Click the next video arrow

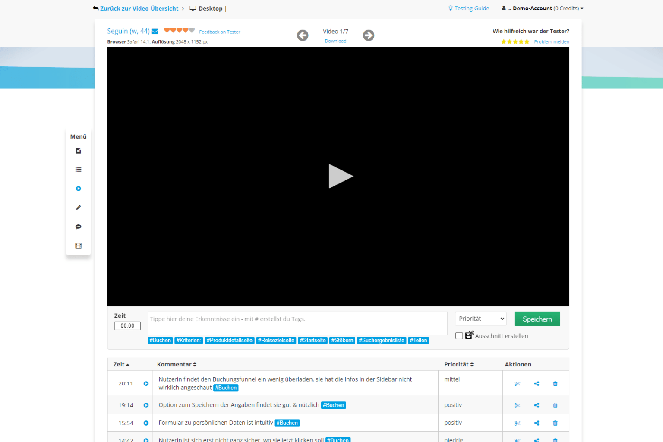tap(368, 35)
